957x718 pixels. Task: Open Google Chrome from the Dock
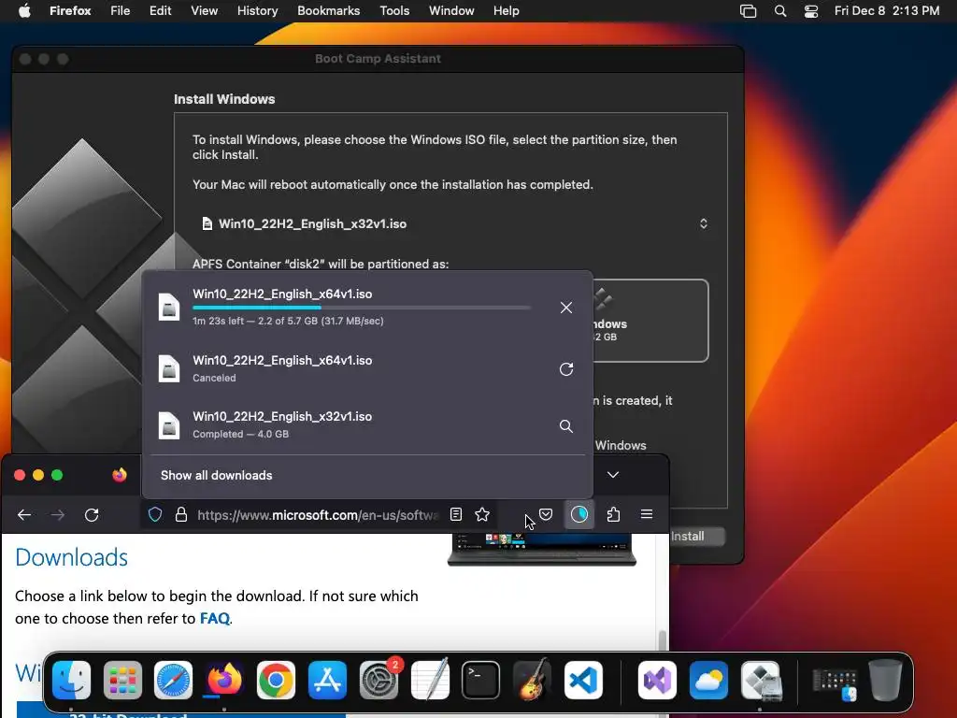276,680
